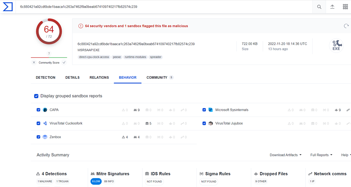Image resolution: width=351 pixels, height=187 pixels.
Task: Click the reanalyze refresh icon
Action: [346, 26]
